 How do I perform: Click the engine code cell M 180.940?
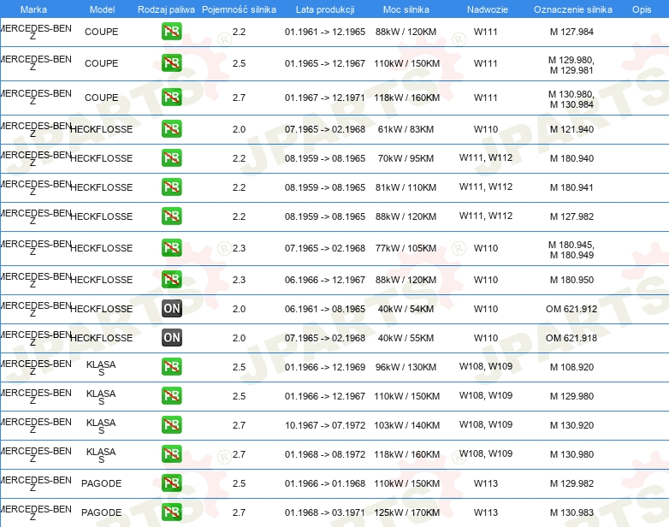(x=571, y=158)
